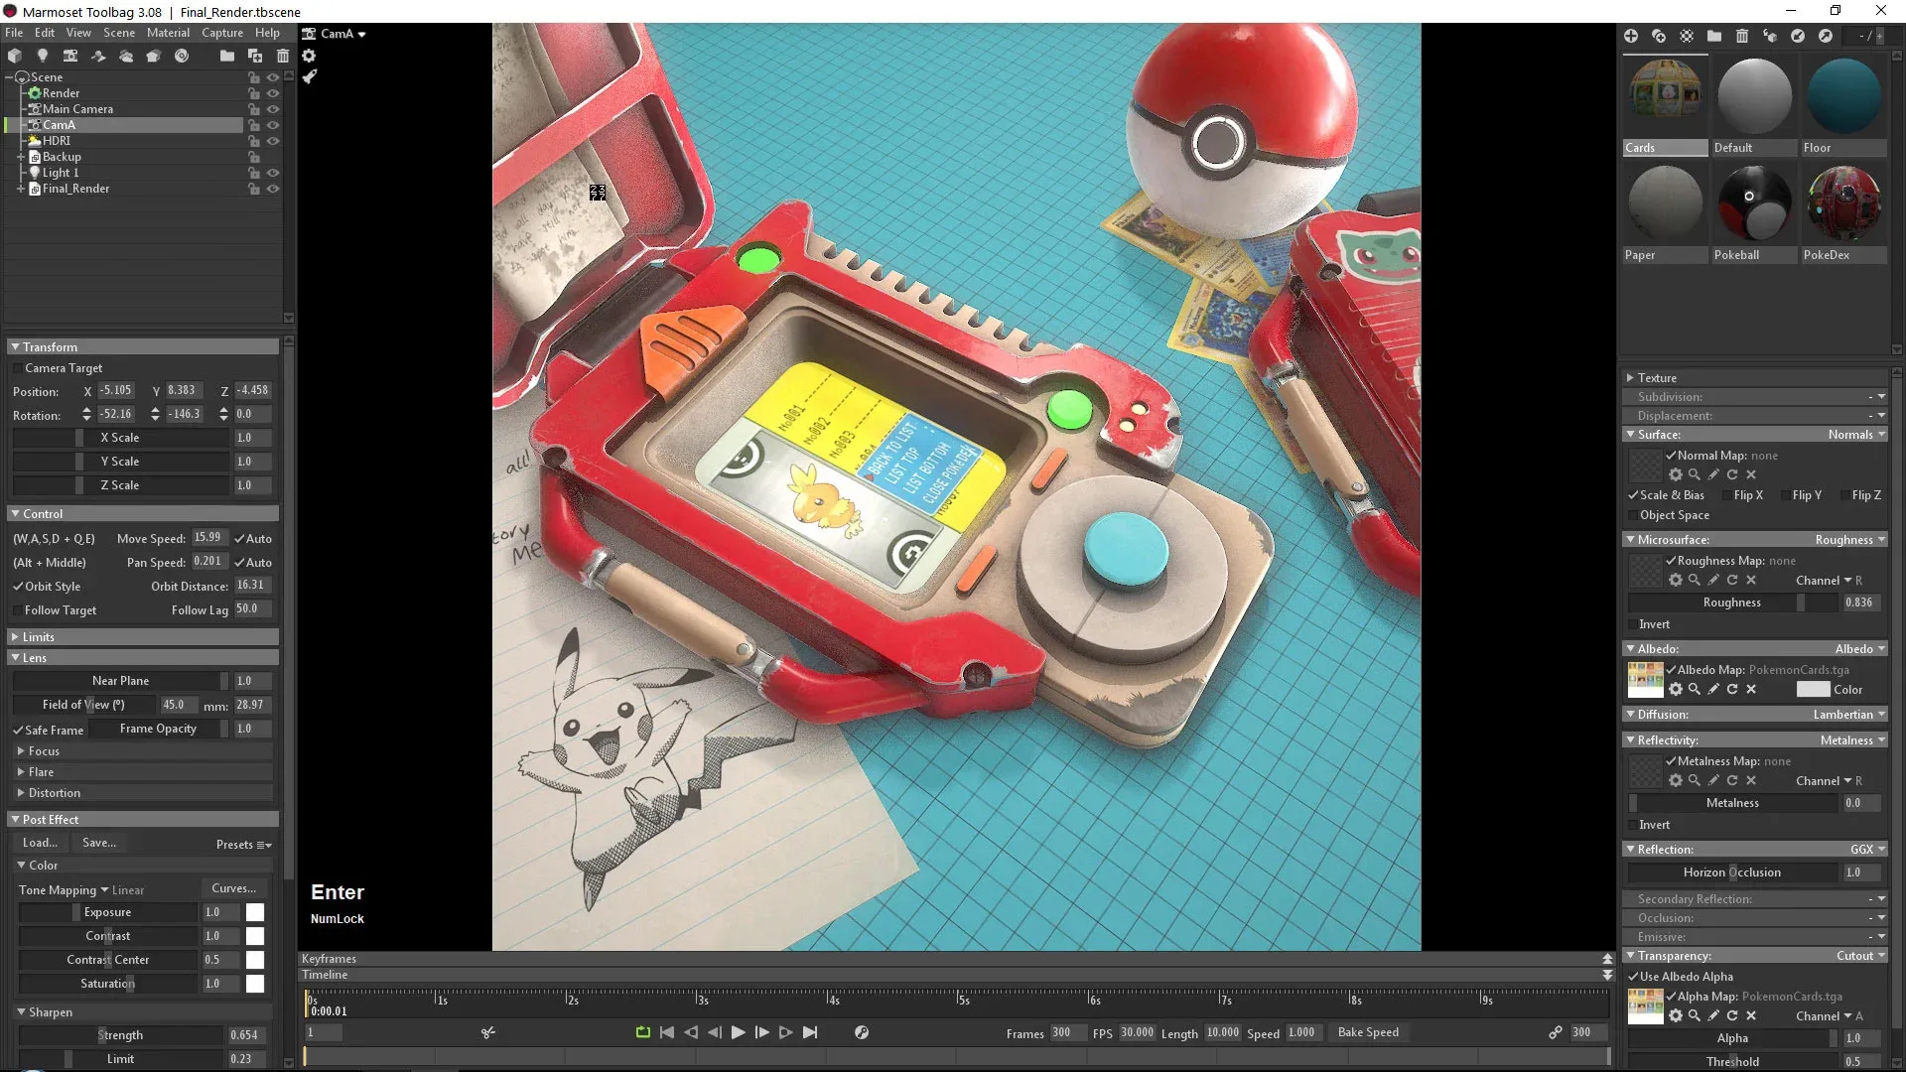The height and width of the screenshot is (1072, 1906).
Task: Duplicate the selected scene object
Action: (255, 57)
